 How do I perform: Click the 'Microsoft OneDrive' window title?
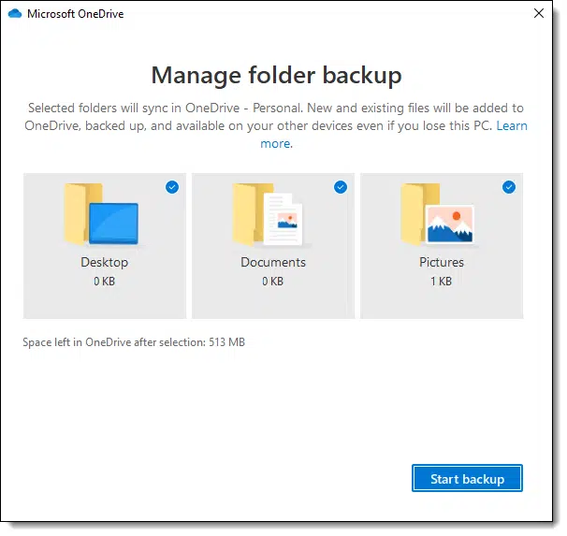(x=76, y=14)
